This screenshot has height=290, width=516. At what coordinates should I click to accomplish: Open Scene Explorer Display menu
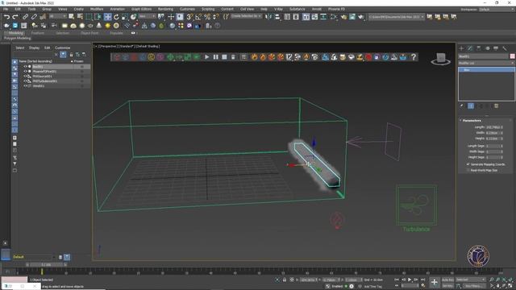pos(34,48)
